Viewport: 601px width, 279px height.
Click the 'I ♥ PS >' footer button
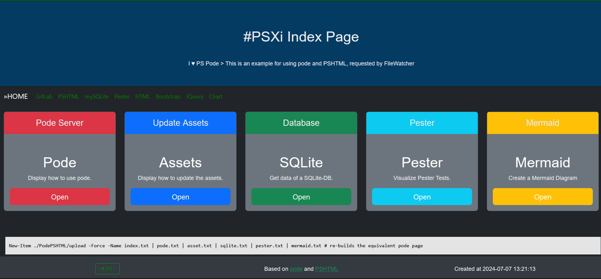[x=108, y=269]
